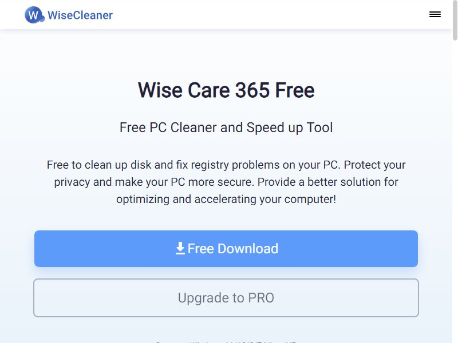Click the number '365' in the heading
458x343 pixels.
pyautogui.click(x=252, y=90)
